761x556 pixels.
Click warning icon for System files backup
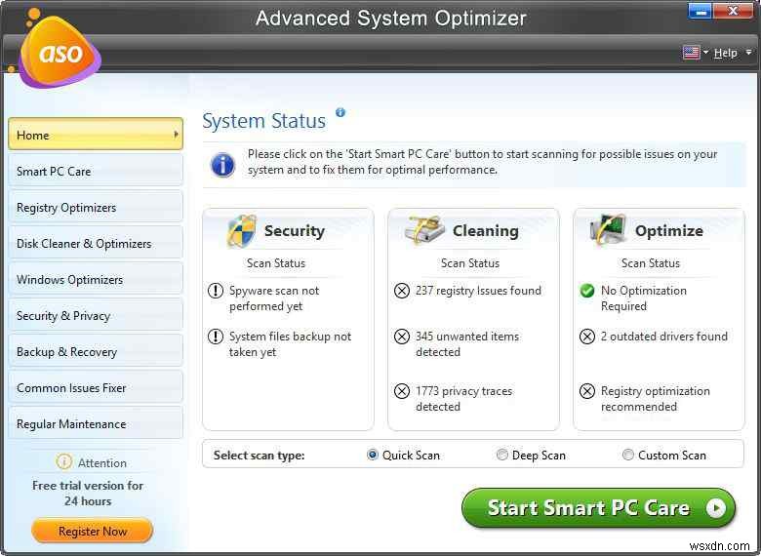[216, 337]
